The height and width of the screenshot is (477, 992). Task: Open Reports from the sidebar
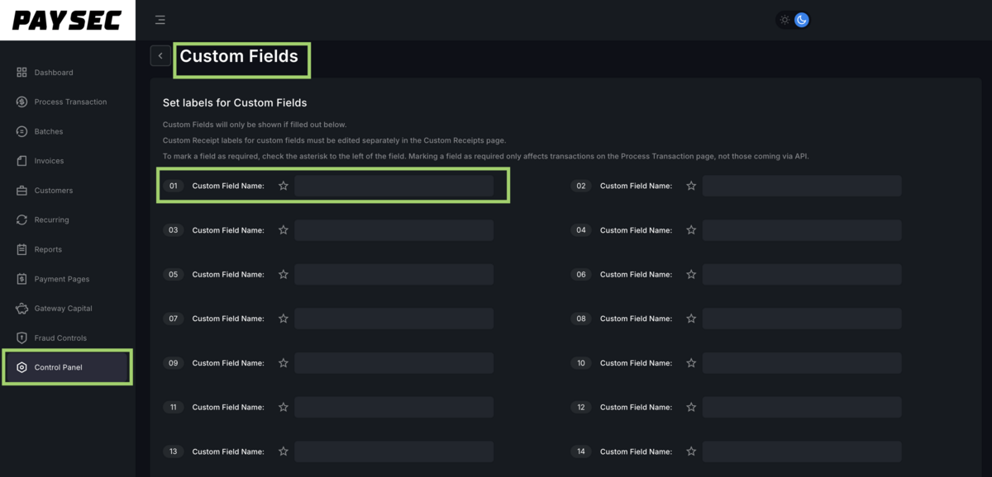(48, 249)
